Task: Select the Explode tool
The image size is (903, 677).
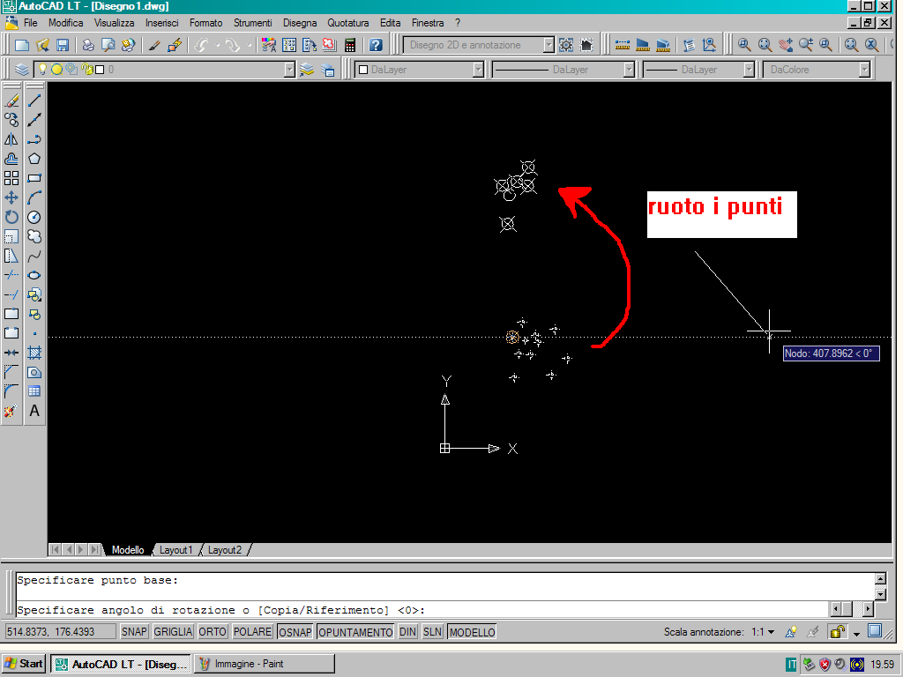Action: (11, 411)
